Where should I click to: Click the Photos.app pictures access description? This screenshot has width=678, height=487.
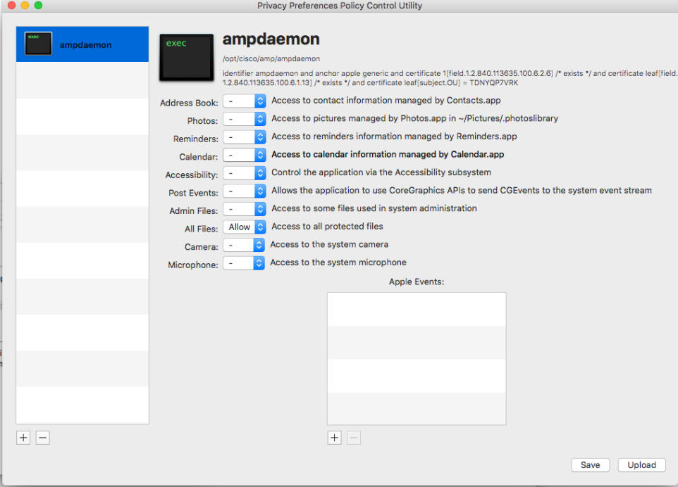tap(414, 118)
